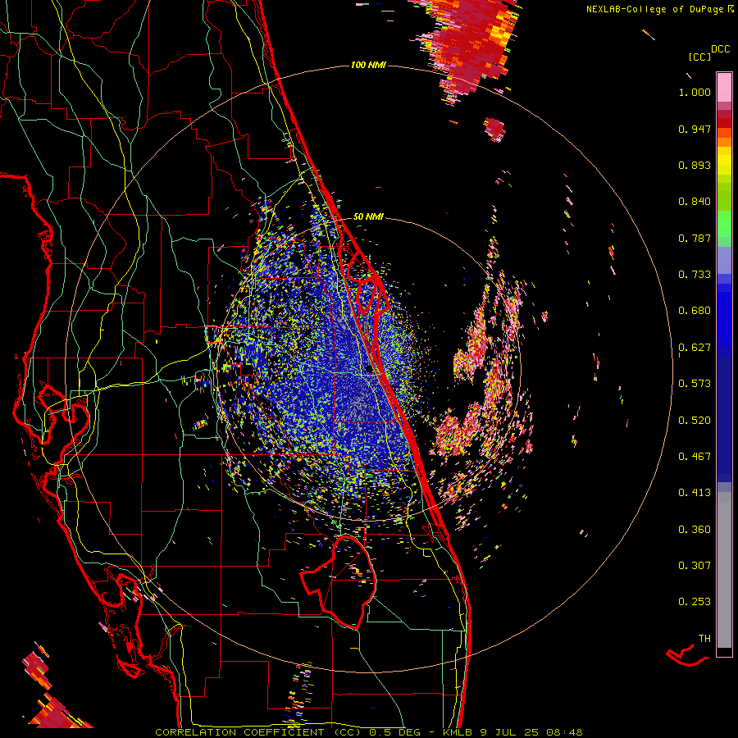Screen dimensions: 738x738
Task: Click the 0.253 value on the color scale
Action: click(x=695, y=602)
